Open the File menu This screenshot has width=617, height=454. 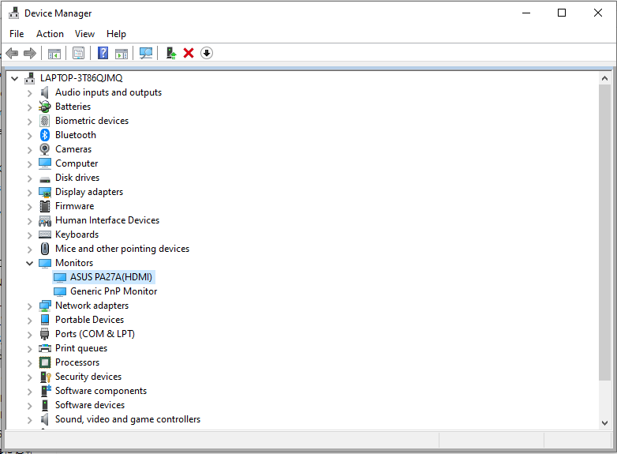point(17,34)
